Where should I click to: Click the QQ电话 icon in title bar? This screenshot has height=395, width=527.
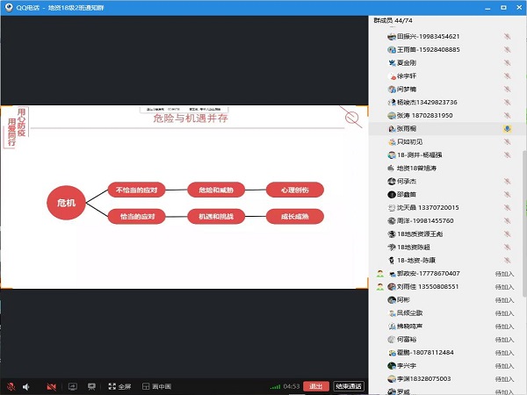[7, 6]
